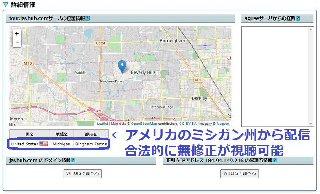Click the blue map location pin
320x194 pixels.
(122, 67)
